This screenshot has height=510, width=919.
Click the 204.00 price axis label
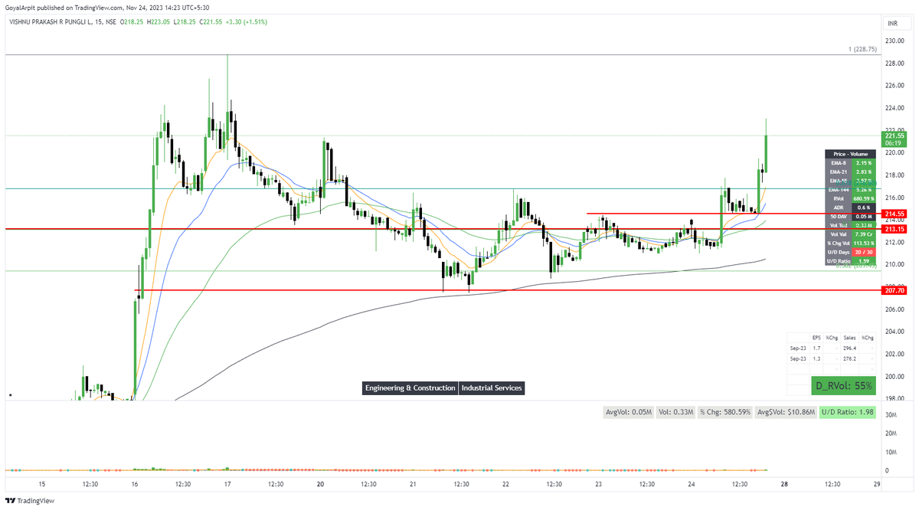(x=894, y=332)
